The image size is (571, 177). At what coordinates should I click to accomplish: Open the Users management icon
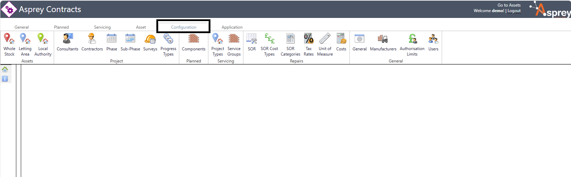433,39
